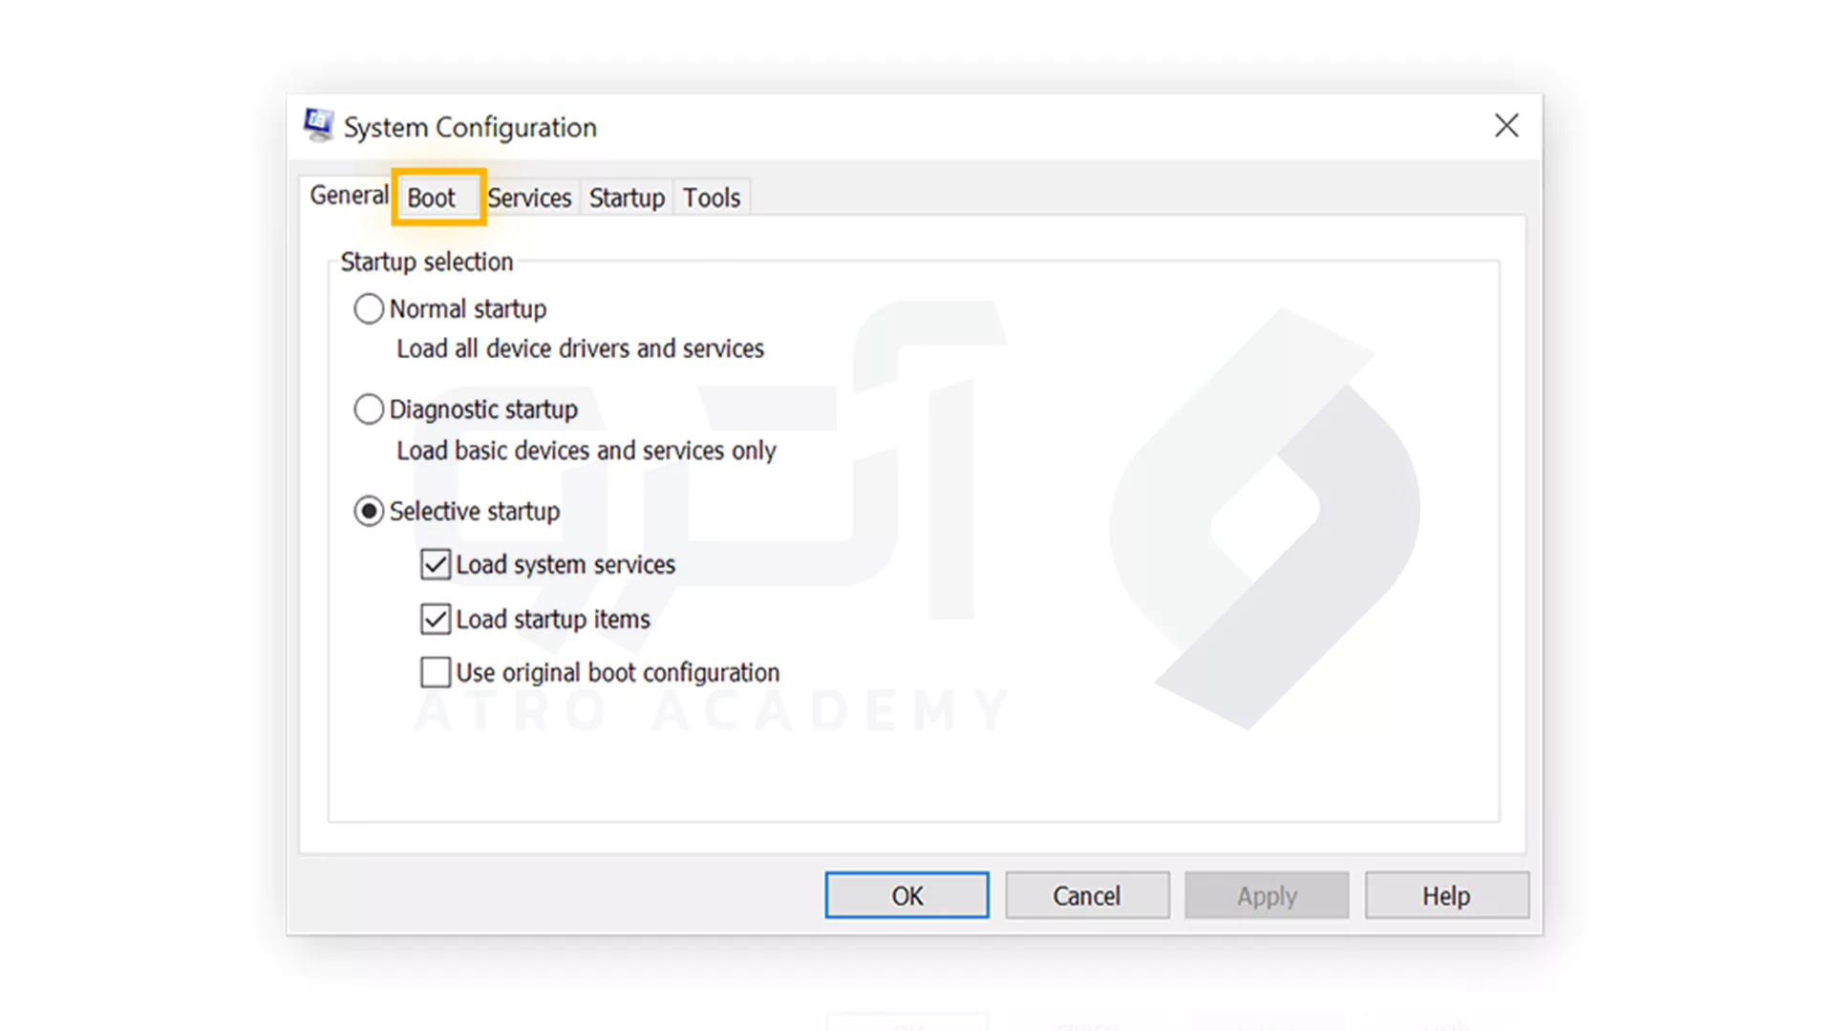Click the System Configuration title bar icon
The width and height of the screenshot is (1834, 1031).
pos(318,125)
